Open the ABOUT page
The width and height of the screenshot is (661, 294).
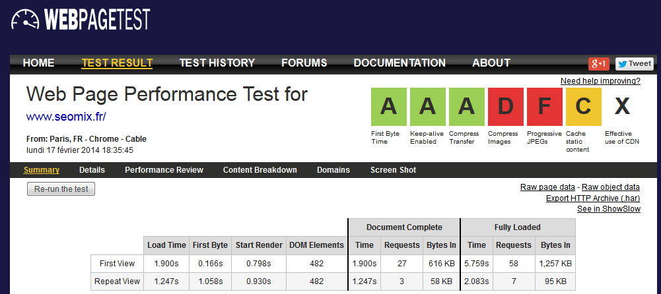tap(491, 63)
